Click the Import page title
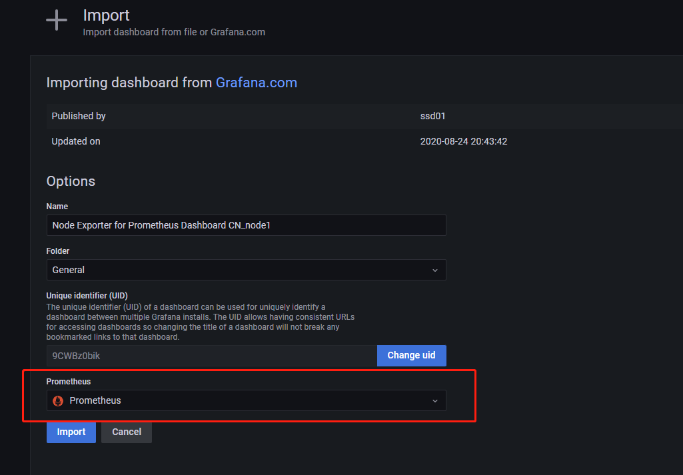Viewport: 683px width, 475px height. click(x=106, y=15)
